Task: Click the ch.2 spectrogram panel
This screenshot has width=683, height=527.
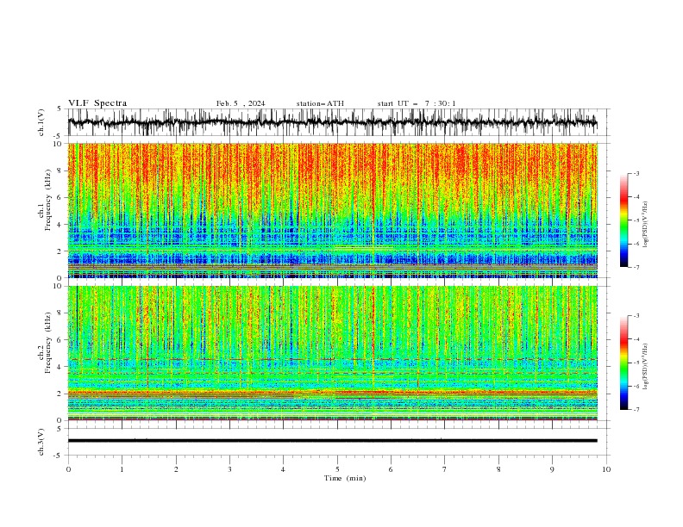Action: coord(332,353)
